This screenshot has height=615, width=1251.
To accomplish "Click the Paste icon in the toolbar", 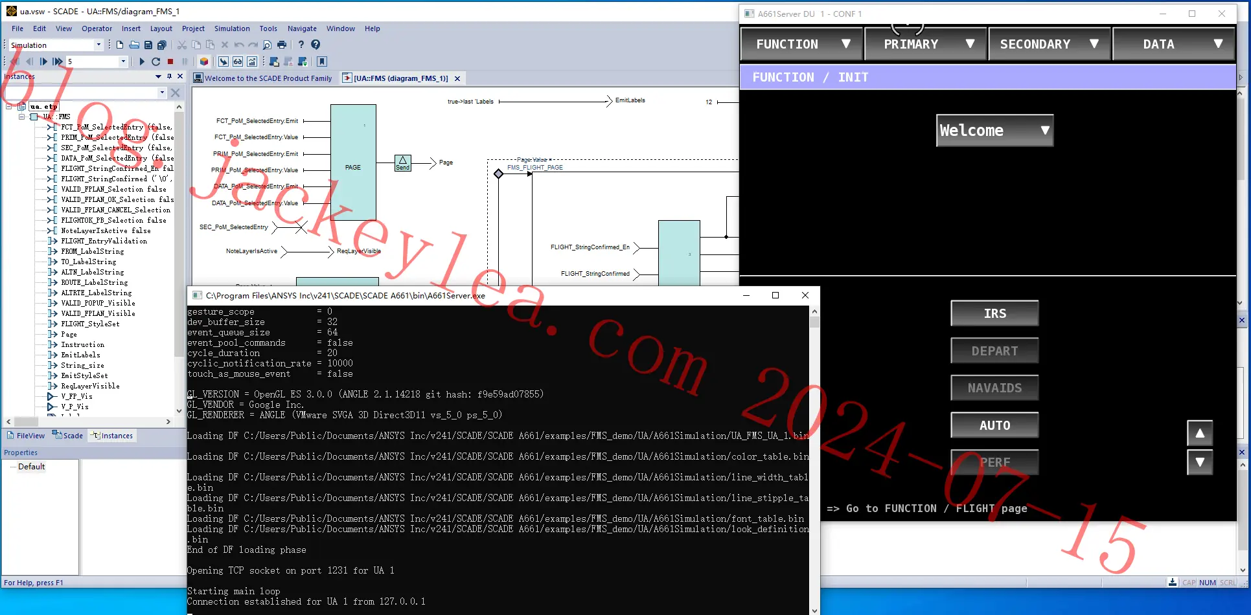I will click(210, 45).
